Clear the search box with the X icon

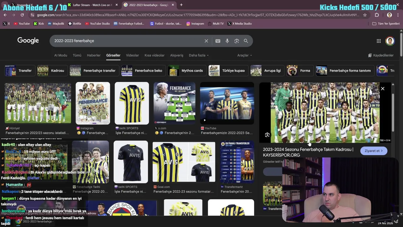[x=206, y=41]
